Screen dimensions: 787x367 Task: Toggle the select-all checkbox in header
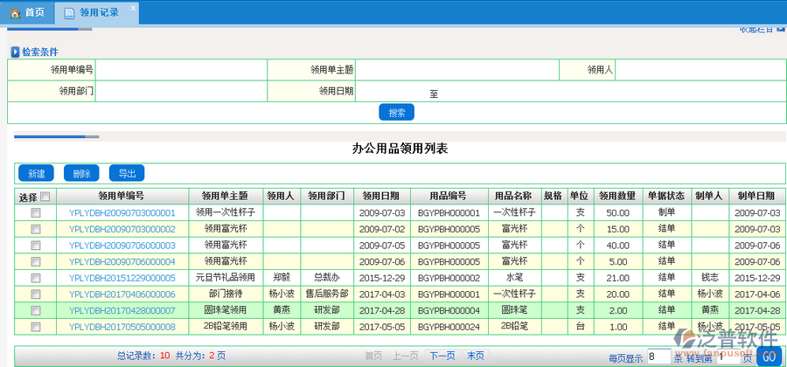[x=45, y=197]
